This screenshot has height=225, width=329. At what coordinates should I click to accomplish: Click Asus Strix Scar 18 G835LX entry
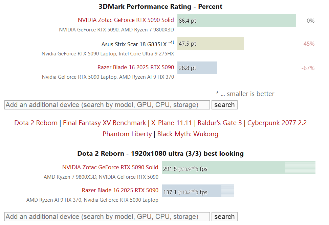[x=134, y=44]
